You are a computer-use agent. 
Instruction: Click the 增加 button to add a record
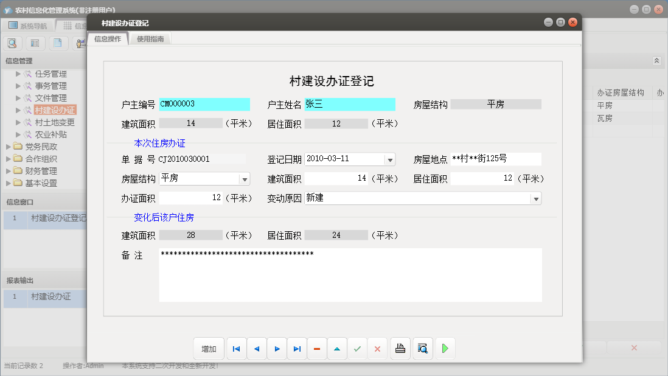[x=209, y=348]
